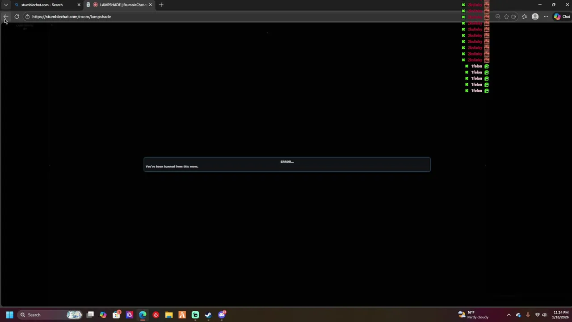Open Wi-Fi network settings in tray
The height and width of the screenshot is (322, 572).
[537, 315]
